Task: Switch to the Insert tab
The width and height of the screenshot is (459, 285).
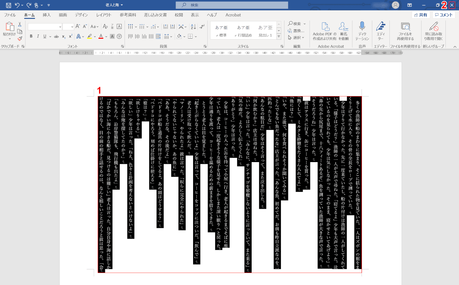Action: click(47, 15)
